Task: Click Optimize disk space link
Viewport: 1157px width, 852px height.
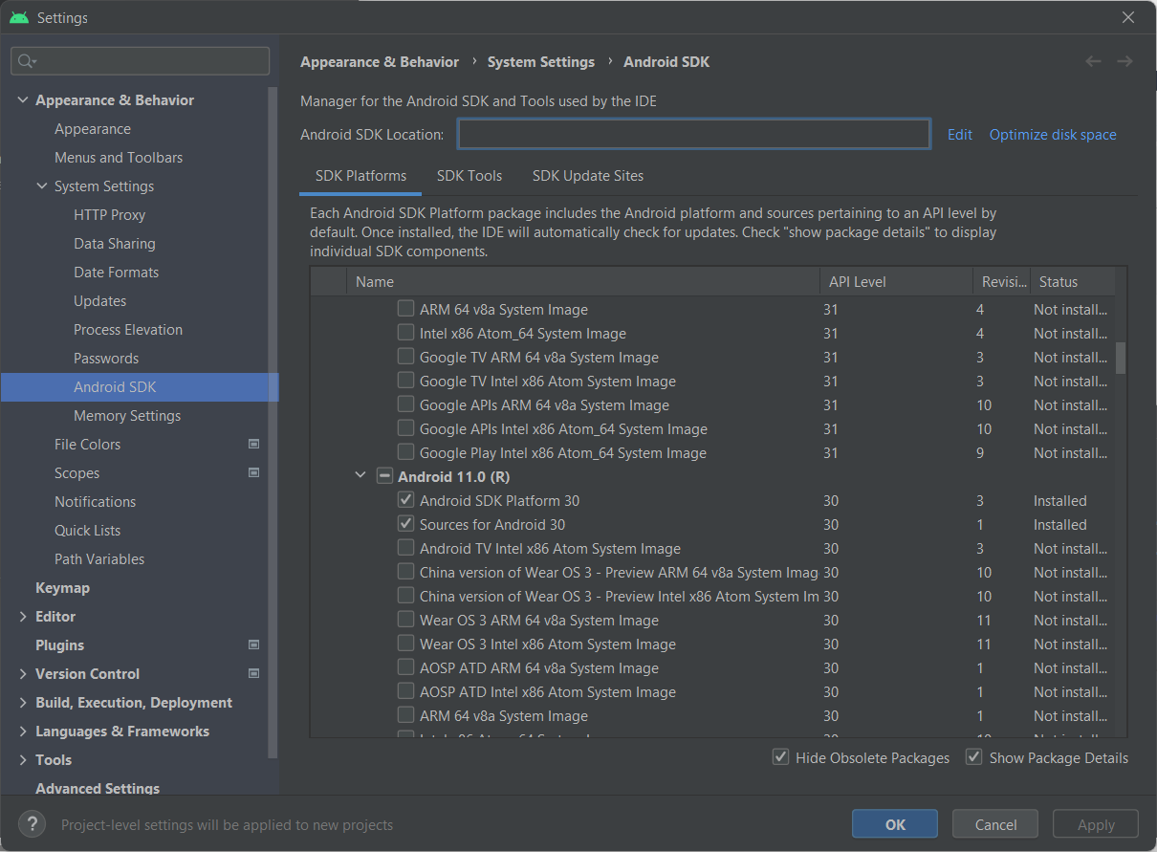Action: tap(1053, 134)
